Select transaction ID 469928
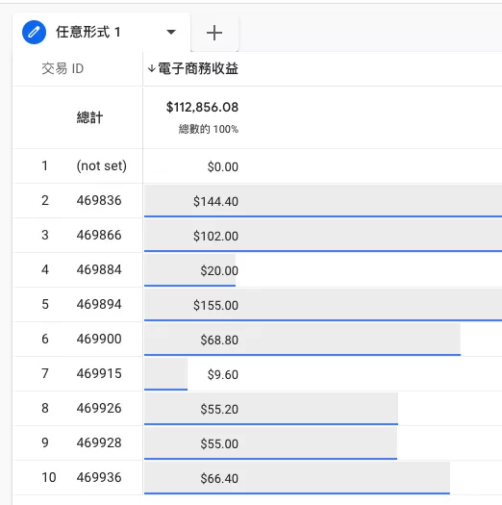Image resolution: width=502 pixels, height=505 pixels. tap(99, 442)
